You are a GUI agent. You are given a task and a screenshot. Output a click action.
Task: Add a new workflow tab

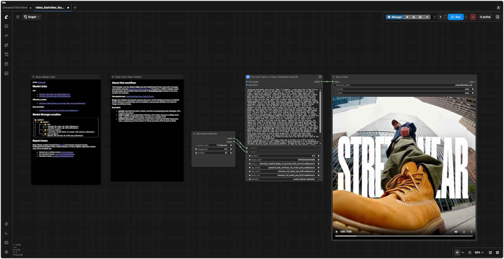(x=75, y=7)
